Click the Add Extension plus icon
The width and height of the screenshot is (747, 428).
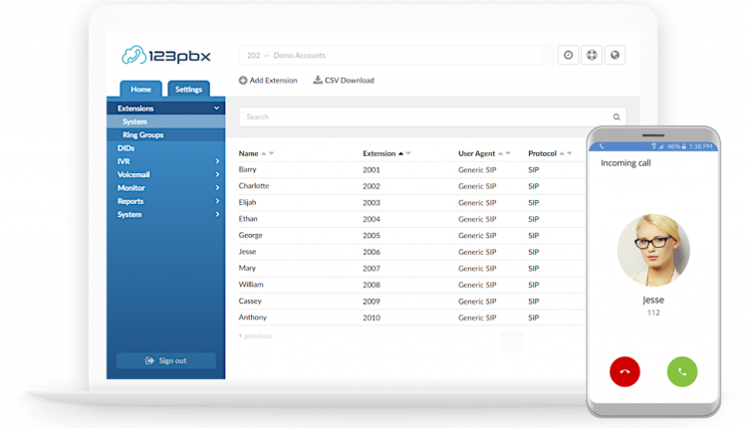pyautogui.click(x=243, y=81)
